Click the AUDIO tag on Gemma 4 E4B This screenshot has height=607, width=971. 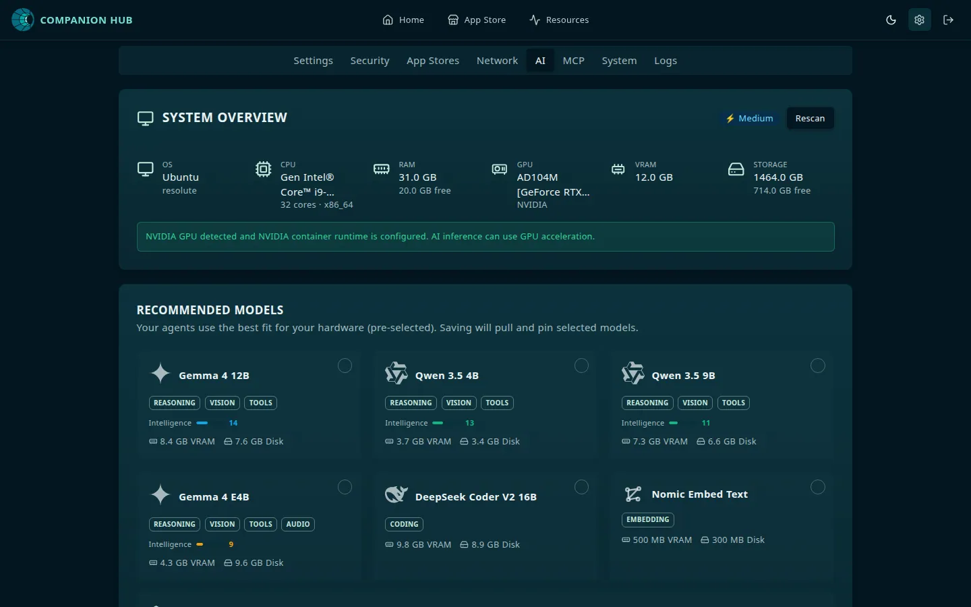[298, 524]
